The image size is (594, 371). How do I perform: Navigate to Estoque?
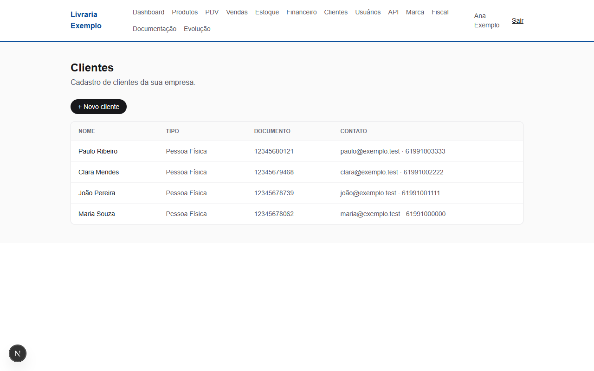pyautogui.click(x=267, y=12)
